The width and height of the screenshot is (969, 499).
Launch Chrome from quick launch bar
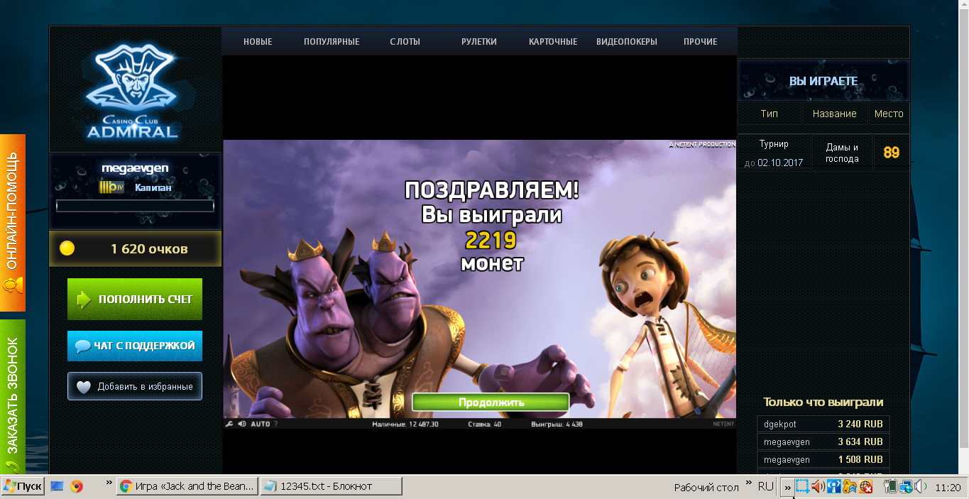point(77,486)
